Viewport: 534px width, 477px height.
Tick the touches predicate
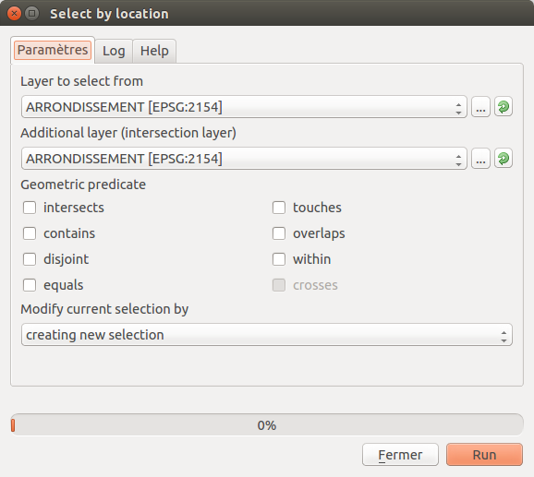tap(279, 208)
